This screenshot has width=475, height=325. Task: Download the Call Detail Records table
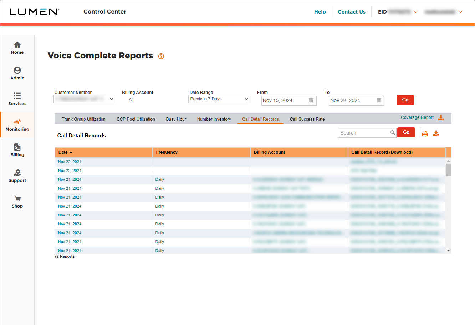(436, 133)
